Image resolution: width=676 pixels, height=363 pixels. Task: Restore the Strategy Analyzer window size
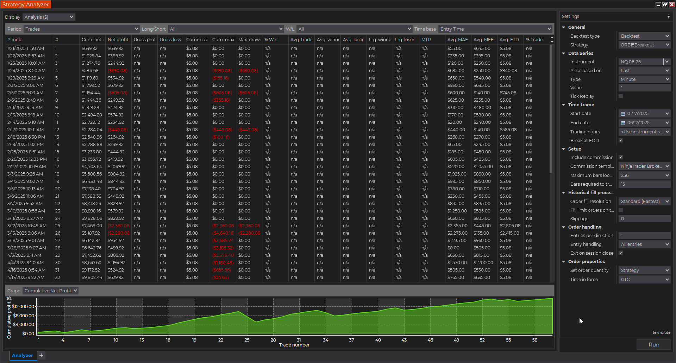click(x=665, y=5)
